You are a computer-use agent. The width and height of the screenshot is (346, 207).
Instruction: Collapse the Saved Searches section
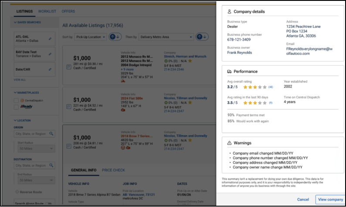coord(15,22)
